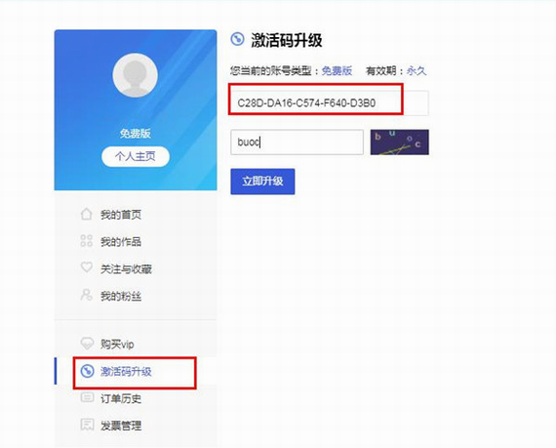556x448 pixels.
Task: Click the 立即升级 button
Action: 262,182
